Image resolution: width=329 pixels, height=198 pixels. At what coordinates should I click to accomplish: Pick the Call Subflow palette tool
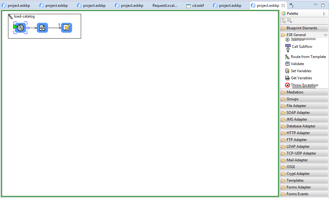click(302, 47)
